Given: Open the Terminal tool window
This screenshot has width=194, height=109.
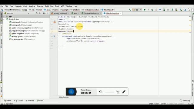Looking at the screenshot, I should click(x=30, y=101).
